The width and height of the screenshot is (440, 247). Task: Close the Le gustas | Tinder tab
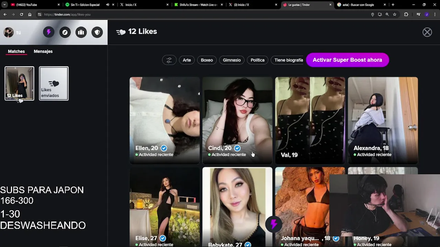(x=330, y=5)
